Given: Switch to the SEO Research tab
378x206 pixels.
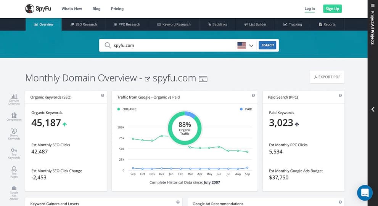Looking at the screenshot, I should click(x=84, y=24).
